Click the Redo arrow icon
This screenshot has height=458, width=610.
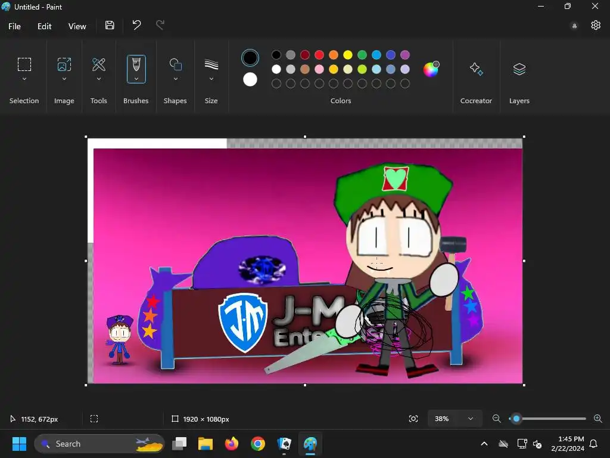tap(160, 25)
